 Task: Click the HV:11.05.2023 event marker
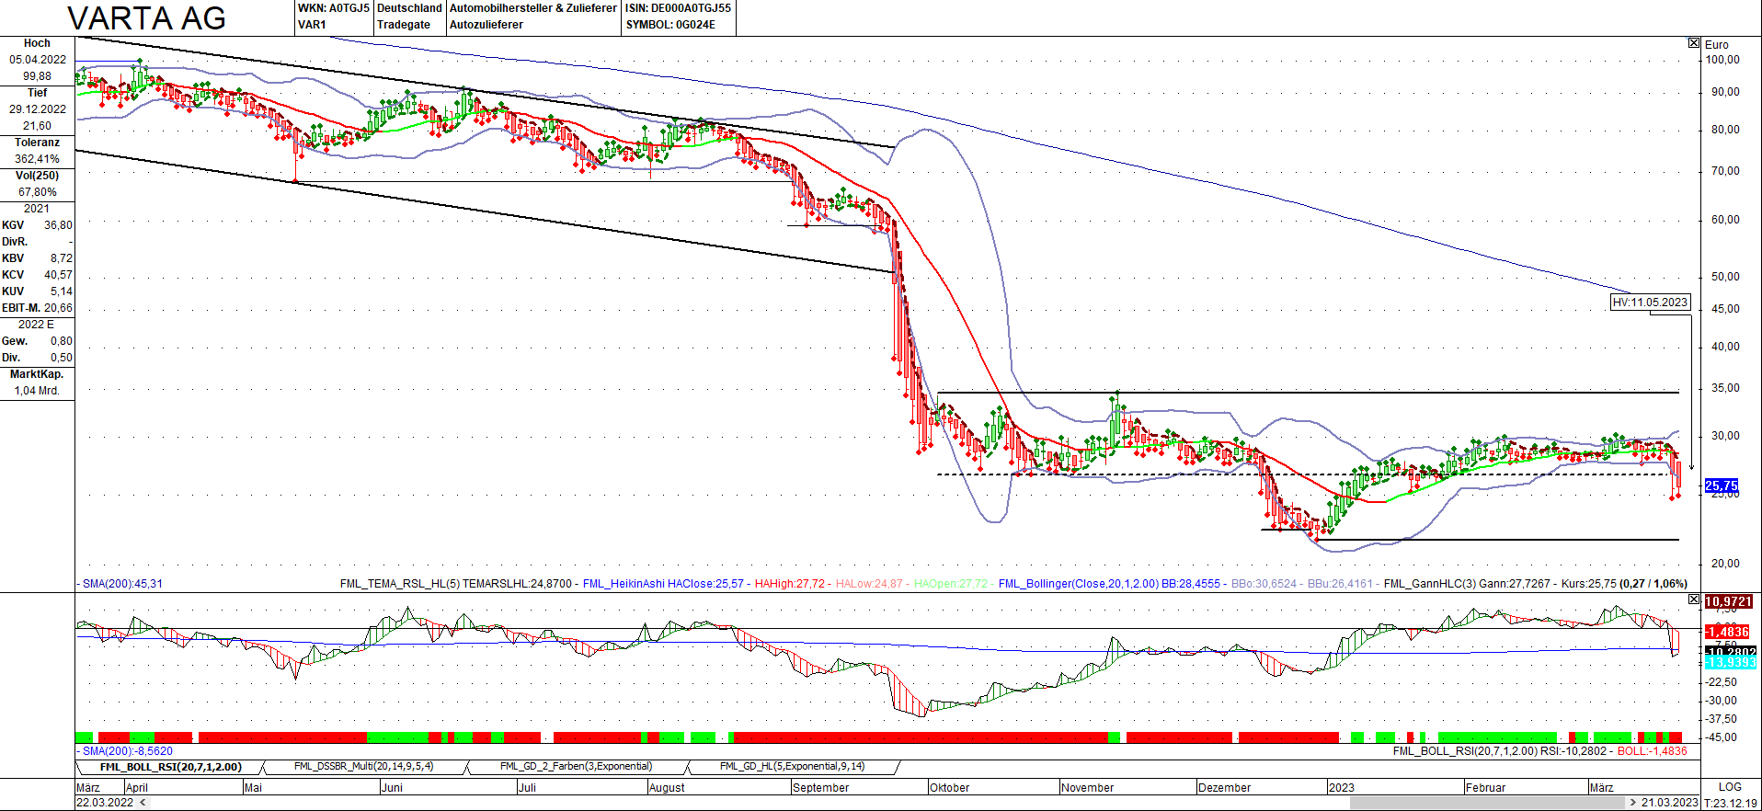click(x=1650, y=303)
